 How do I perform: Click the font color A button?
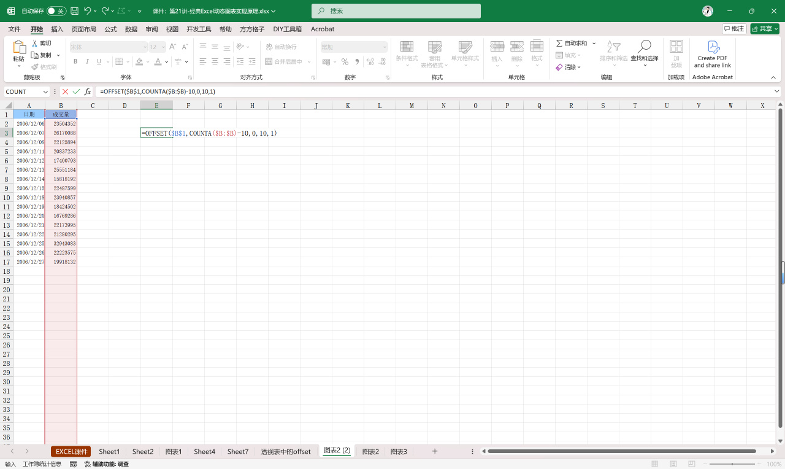pyautogui.click(x=158, y=61)
